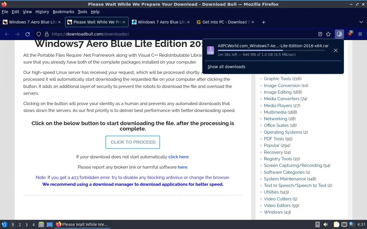Switch to workspace 4 in taskbar

33,225
